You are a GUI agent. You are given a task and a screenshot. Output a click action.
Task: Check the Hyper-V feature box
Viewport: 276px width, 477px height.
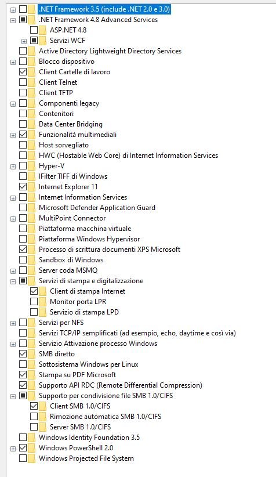pos(23,166)
